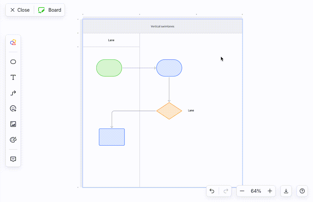Image resolution: width=313 pixels, height=202 pixels.
Task: Click the greyed-out redo icon
Action: [x=226, y=191]
